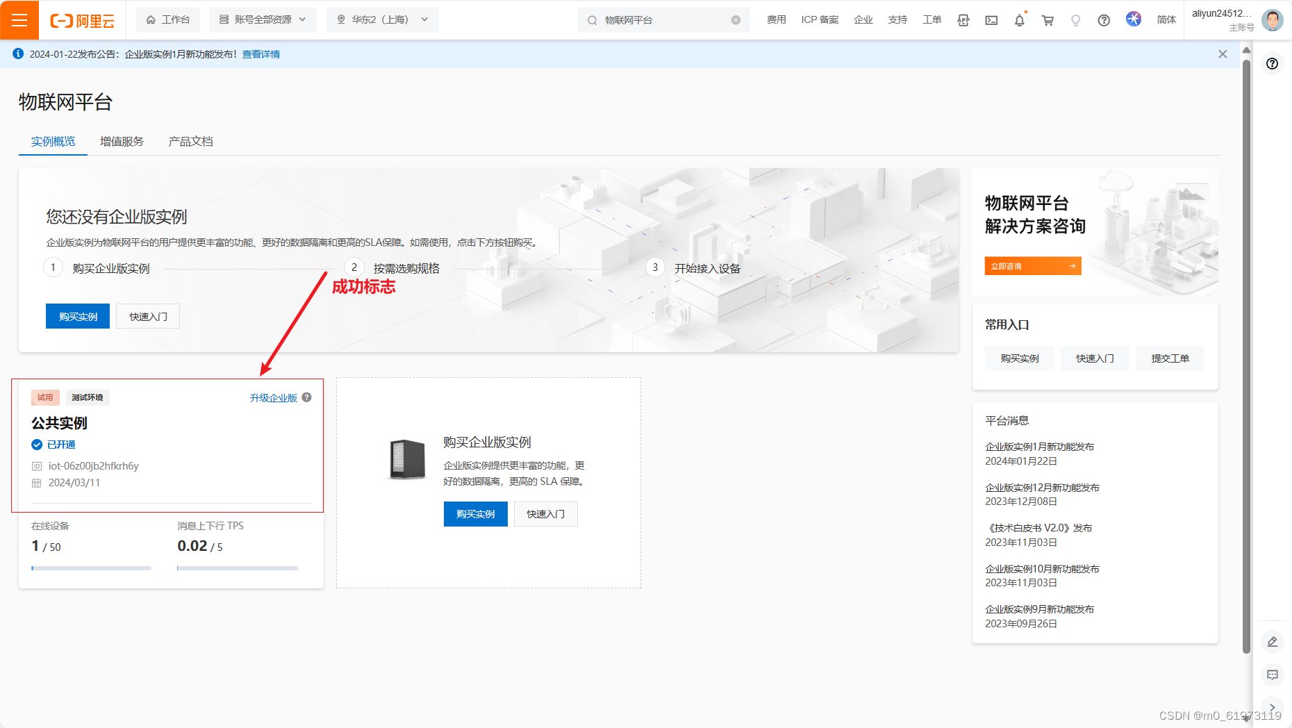Image resolution: width=1292 pixels, height=728 pixels.
Task: Click 快速入门 under 常用入口
Action: pos(1095,358)
